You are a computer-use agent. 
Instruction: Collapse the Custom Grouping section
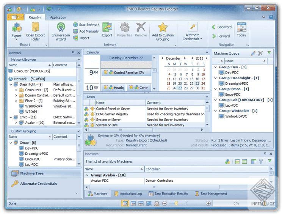pos(78,131)
